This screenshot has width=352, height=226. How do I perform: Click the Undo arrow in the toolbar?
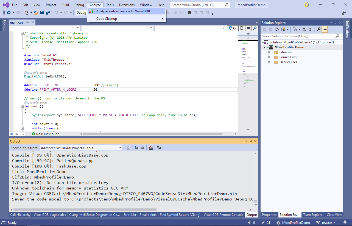coord(56,13)
